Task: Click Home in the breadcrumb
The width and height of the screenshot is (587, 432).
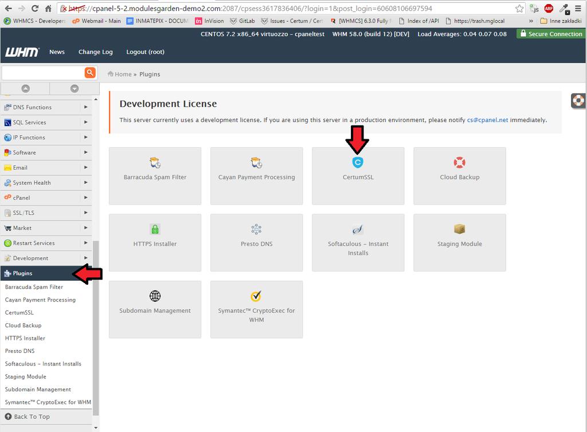Action: [123, 74]
